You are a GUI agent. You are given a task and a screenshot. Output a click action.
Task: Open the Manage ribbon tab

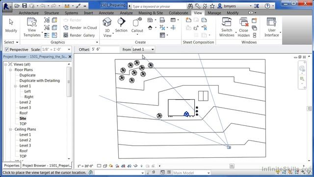(x=214, y=13)
